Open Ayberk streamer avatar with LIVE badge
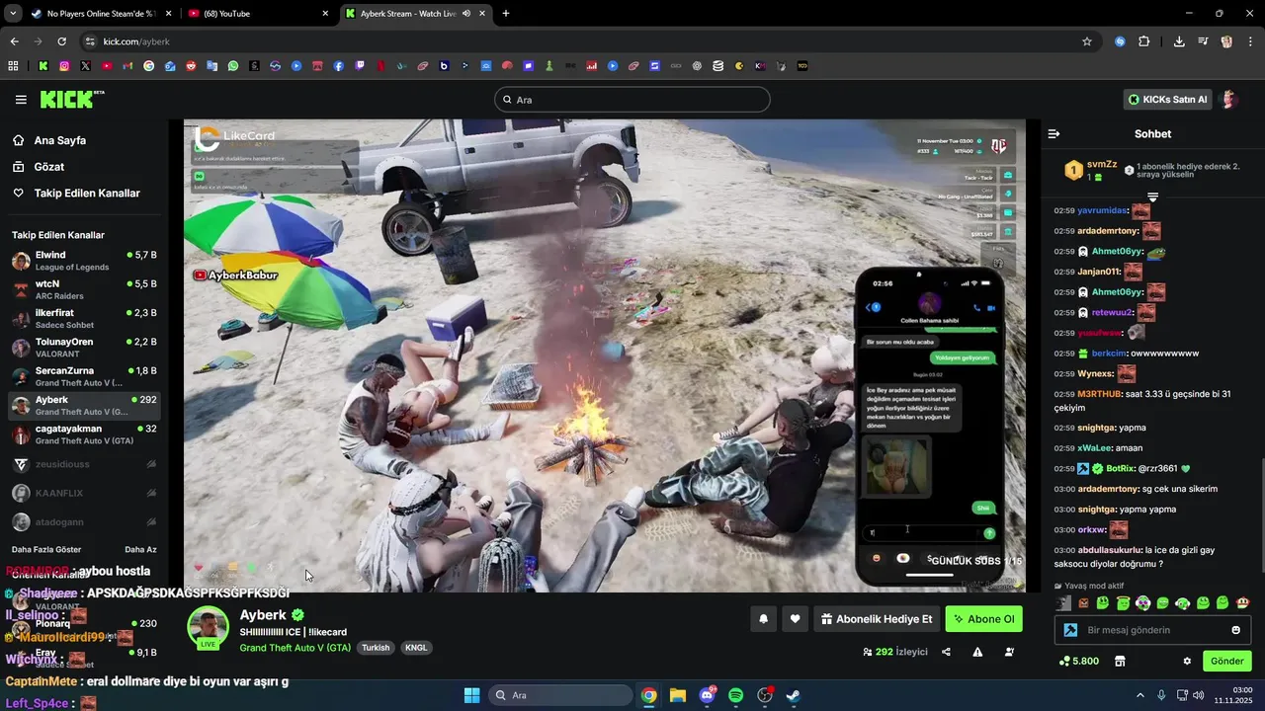This screenshot has height=711, width=1265. tap(209, 628)
